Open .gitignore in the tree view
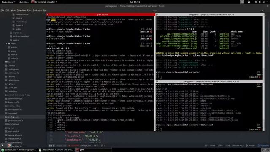 click(x=13, y=84)
